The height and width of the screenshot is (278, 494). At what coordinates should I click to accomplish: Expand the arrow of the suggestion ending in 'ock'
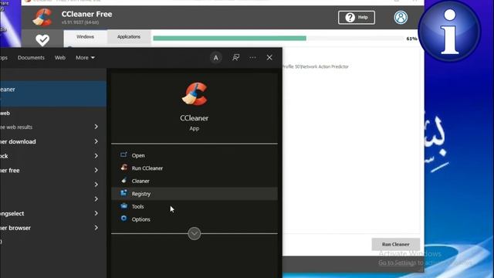[x=96, y=156]
